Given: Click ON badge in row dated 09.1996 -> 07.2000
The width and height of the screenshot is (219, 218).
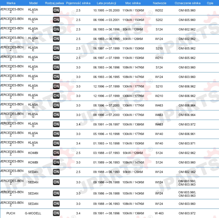Looking at the screenshot, I should pyautogui.click(x=56, y=115).
